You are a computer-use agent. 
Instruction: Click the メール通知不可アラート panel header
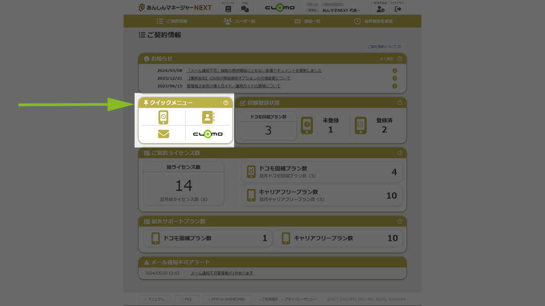(x=272, y=262)
